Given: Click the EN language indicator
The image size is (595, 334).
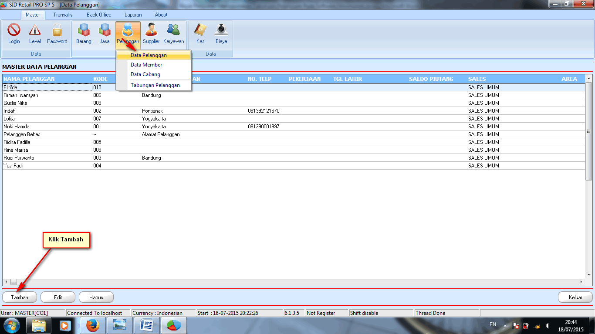Looking at the screenshot, I should (x=493, y=324).
